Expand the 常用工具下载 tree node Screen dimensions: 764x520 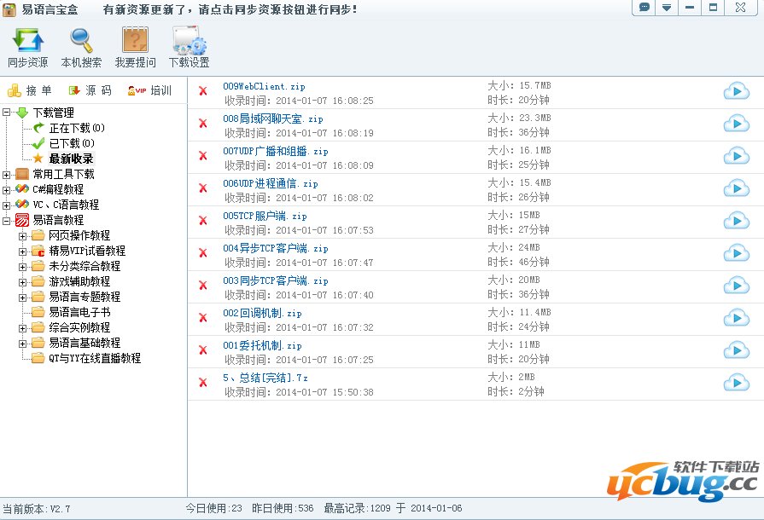[7, 174]
